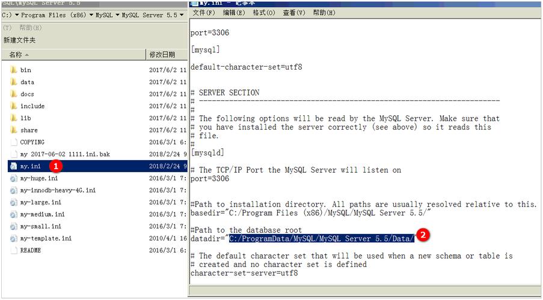The width and height of the screenshot is (543, 300).
Task: Click the # SERVER SECTION comment line
Action: [225, 92]
